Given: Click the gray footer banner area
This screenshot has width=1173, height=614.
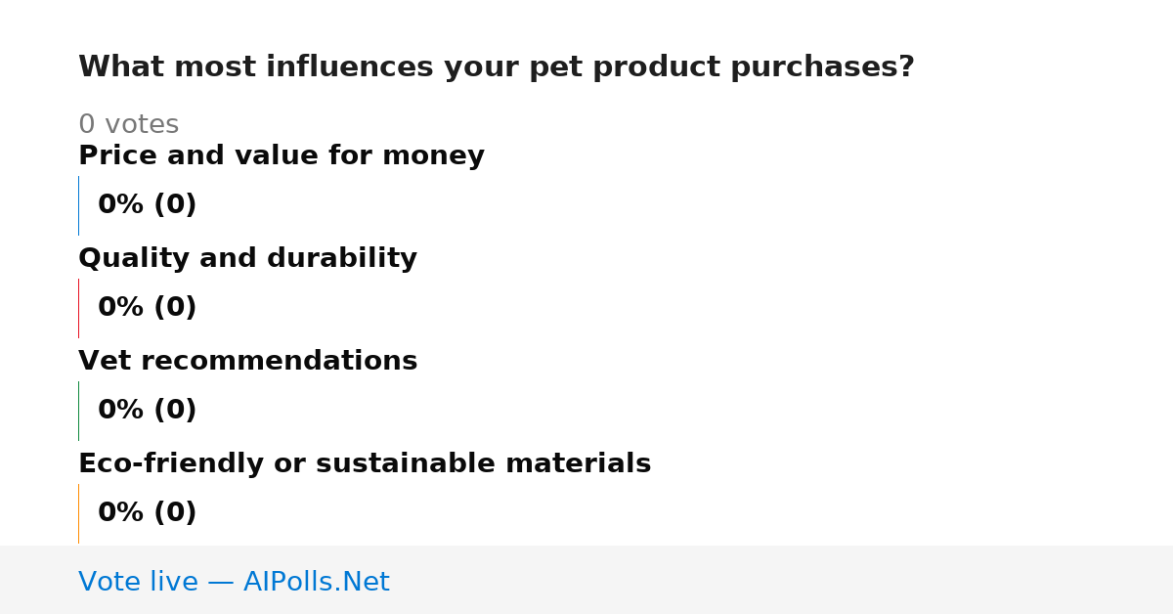Looking at the screenshot, I should 586,580.
